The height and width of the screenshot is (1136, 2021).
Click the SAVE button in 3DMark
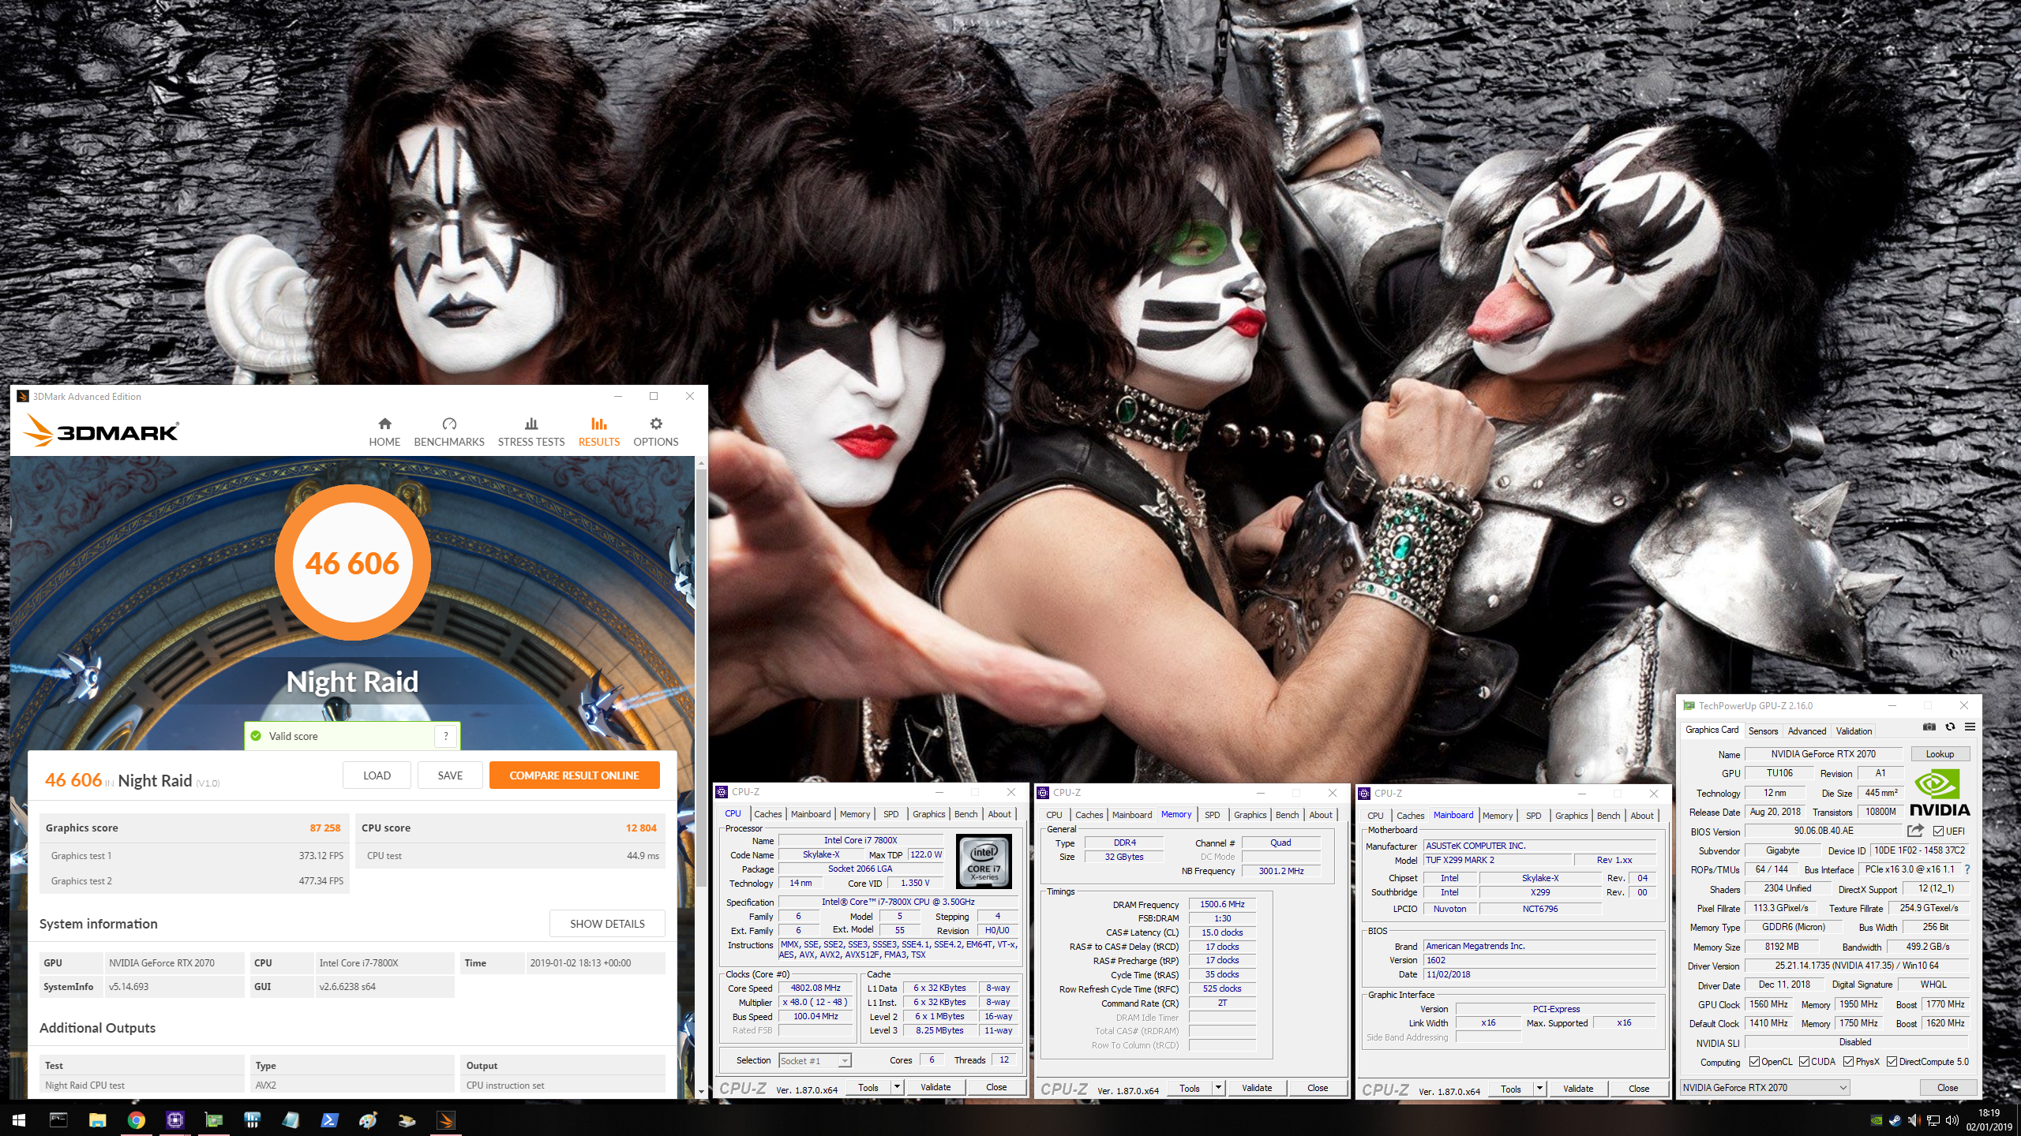click(x=450, y=775)
